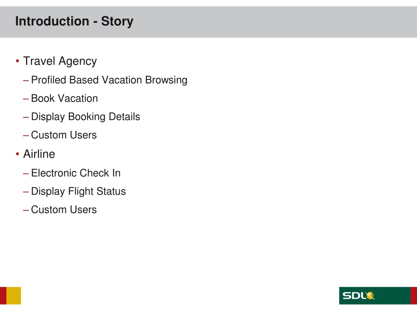Click the Travel Agency bullet

60,61
